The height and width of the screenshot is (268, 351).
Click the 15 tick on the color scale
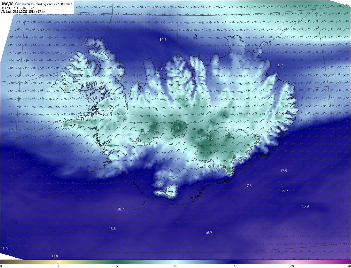point(234,266)
